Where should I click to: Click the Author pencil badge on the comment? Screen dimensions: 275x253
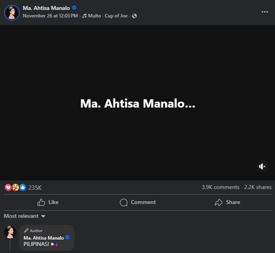[x=33, y=231]
